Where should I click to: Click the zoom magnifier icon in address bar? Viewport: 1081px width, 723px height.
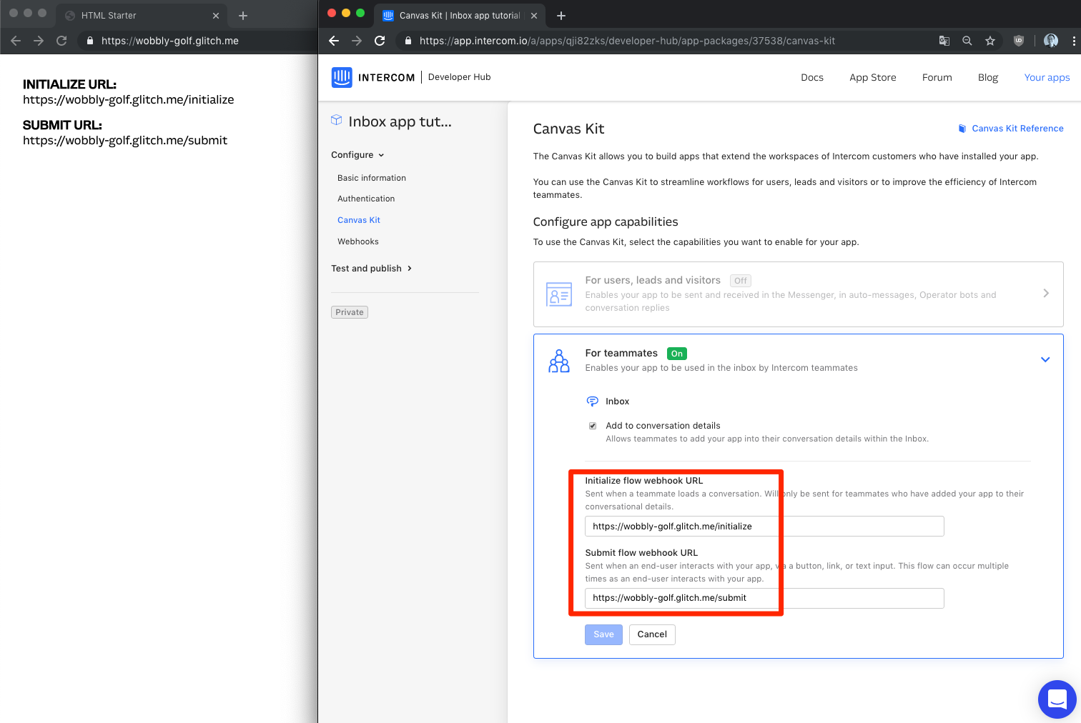967,41
